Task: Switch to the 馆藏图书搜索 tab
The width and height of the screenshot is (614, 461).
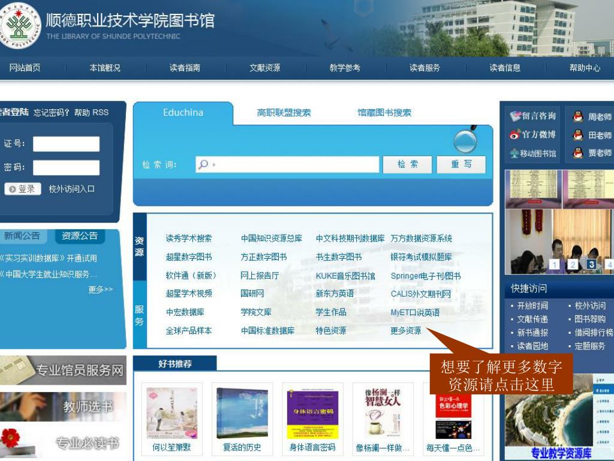Action: click(x=384, y=113)
